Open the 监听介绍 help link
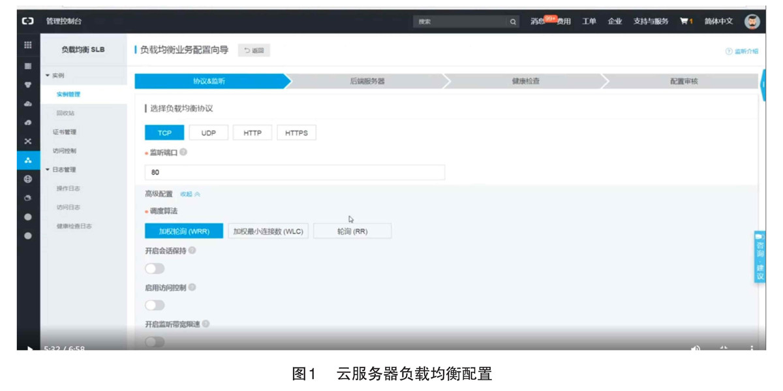 742,51
